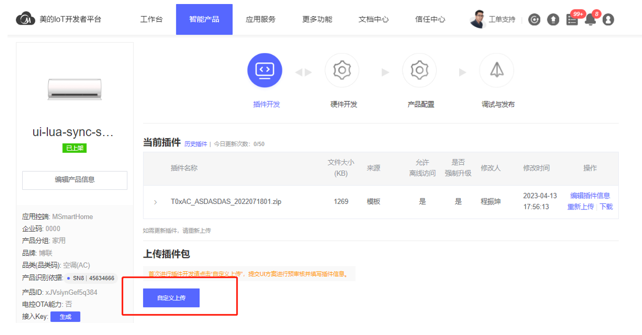
Task: Open the task list icon with 99+ badge
Action: point(572,20)
